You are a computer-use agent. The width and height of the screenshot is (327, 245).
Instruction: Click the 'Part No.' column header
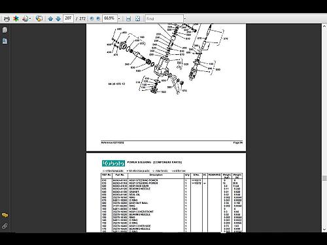click(120, 175)
